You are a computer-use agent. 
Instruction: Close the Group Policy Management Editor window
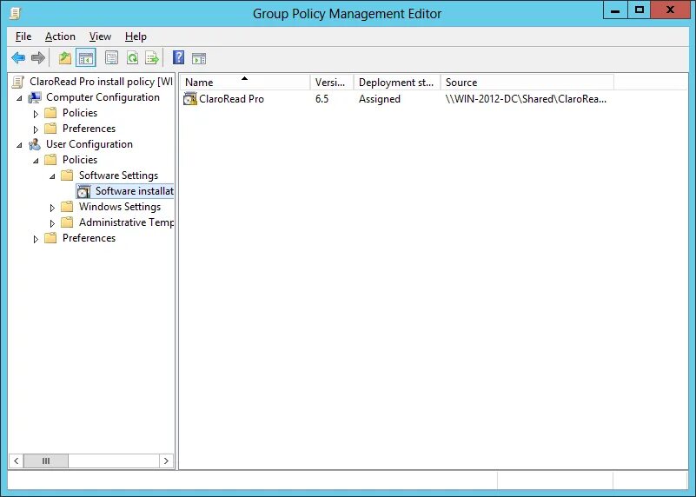(x=670, y=10)
